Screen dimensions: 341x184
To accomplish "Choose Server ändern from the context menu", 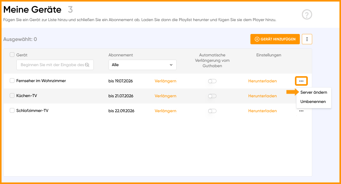I will 314,92.
